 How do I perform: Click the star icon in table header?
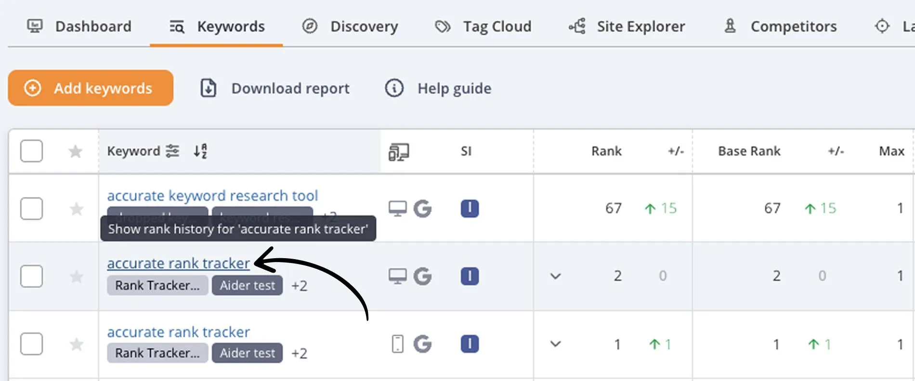[x=75, y=152]
